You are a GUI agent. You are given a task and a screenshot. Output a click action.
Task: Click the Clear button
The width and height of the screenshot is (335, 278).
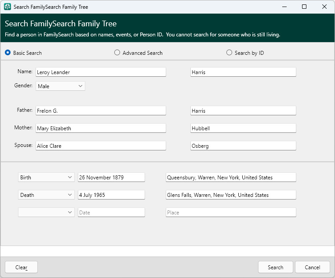[x=21, y=267]
